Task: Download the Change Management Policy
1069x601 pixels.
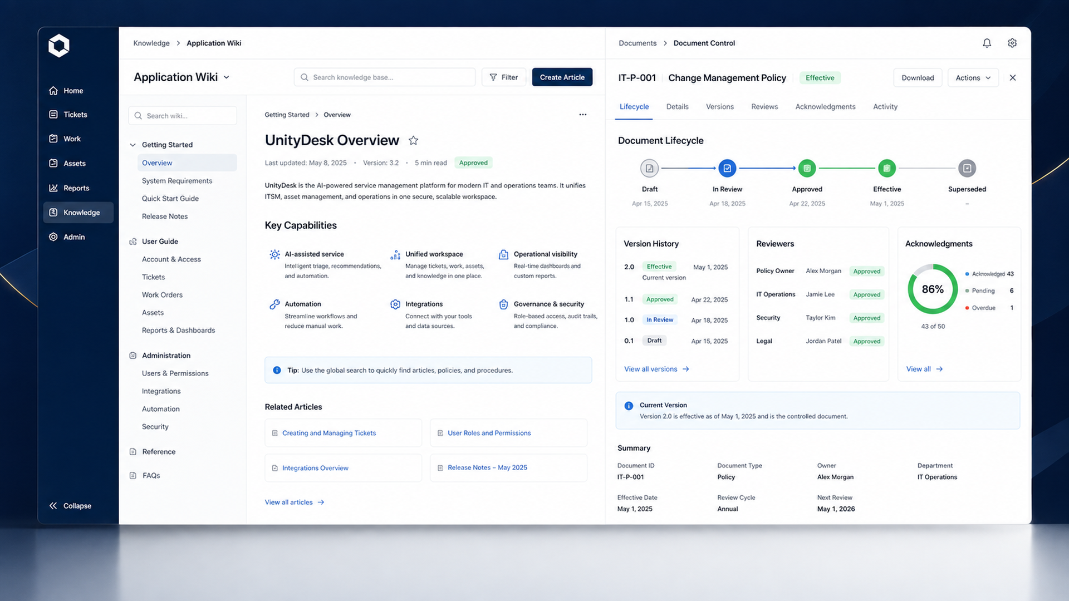Action: (918, 78)
